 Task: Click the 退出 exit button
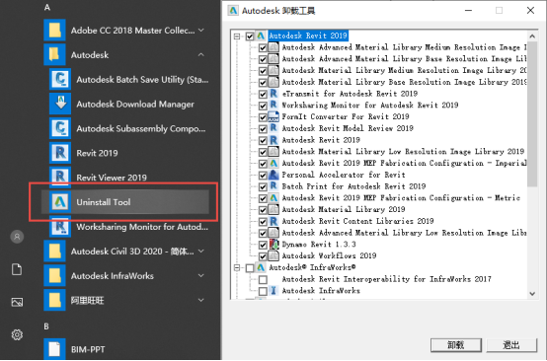tap(511, 345)
